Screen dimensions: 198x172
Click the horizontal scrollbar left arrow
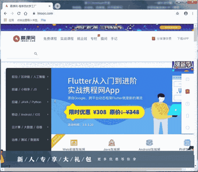(2, 169)
